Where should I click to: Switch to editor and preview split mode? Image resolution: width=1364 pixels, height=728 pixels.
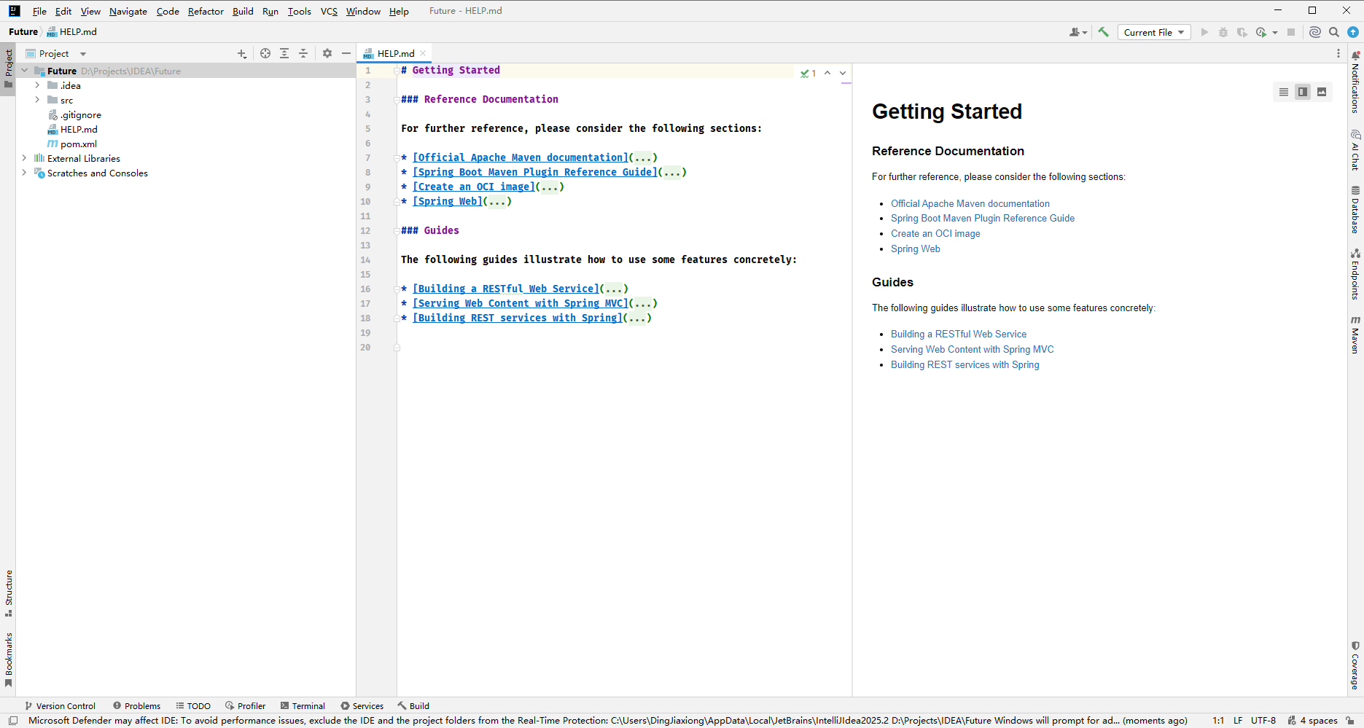[1303, 92]
